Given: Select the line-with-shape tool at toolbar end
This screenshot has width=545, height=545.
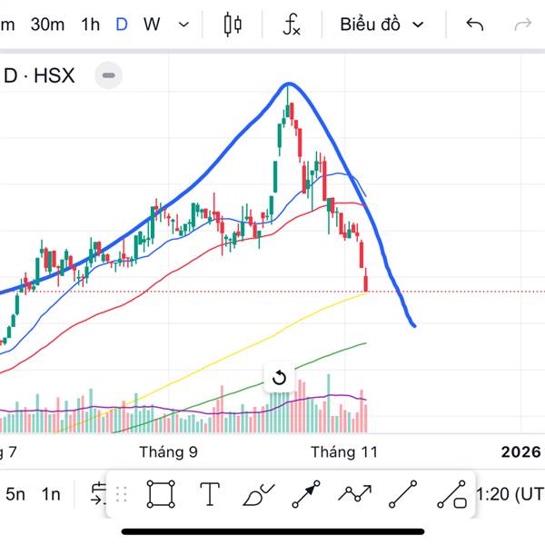Looking at the screenshot, I should coord(451,495).
